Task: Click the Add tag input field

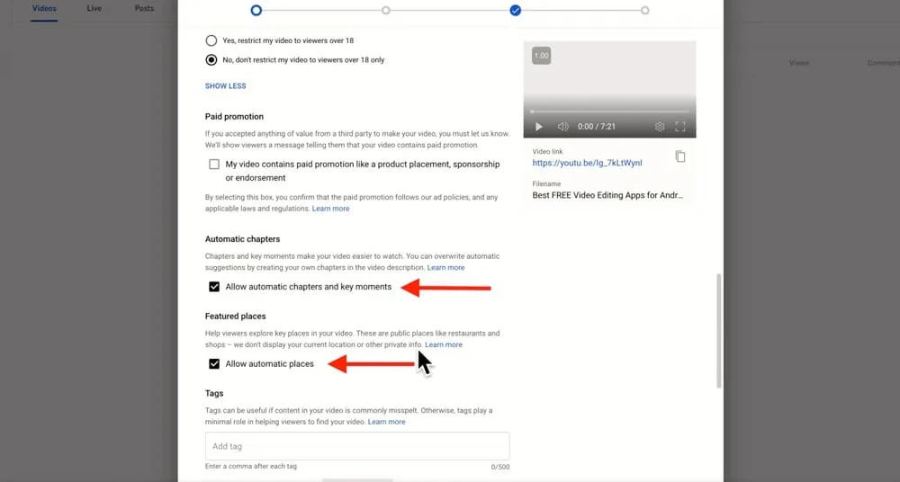Action: 357,446
